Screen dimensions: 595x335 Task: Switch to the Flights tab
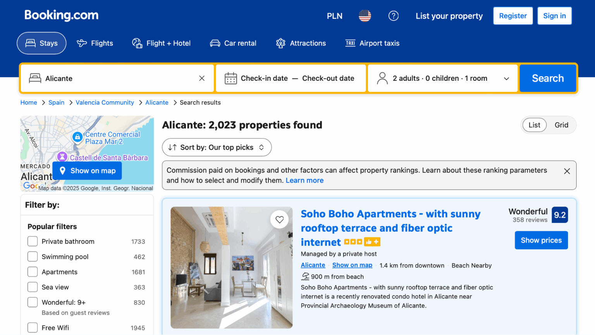click(x=95, y=43)
